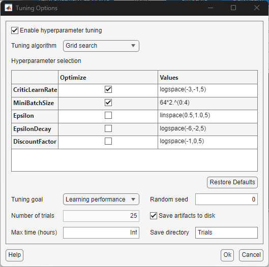Maximize the Tuning Options window
The width and height of the screenshot is (269, 267).
[233, 8]
